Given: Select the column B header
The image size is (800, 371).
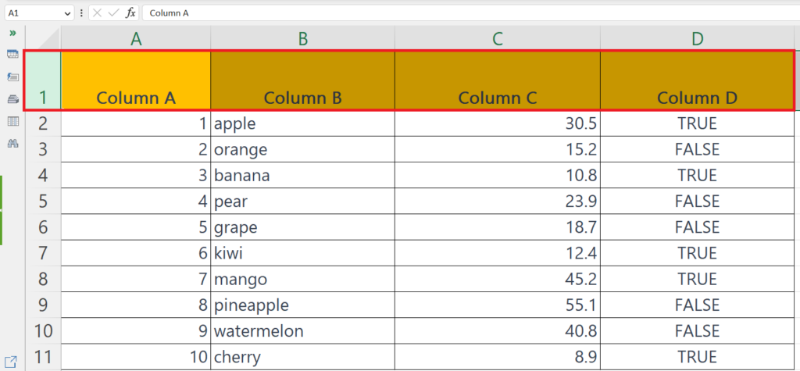Looking at the screenshot, I should (x=302, y=39).
